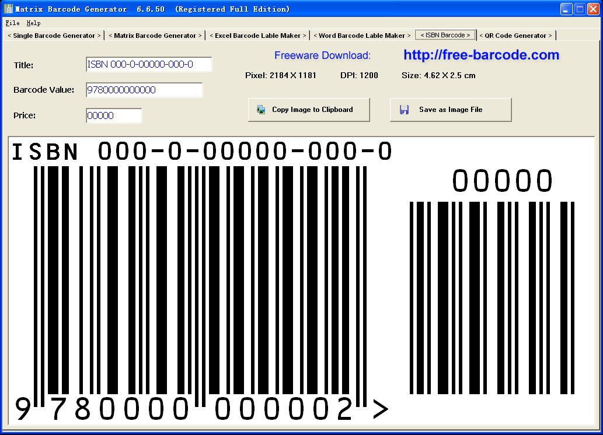Open the Matrix Barcode Generator tab

pos(154,35)
